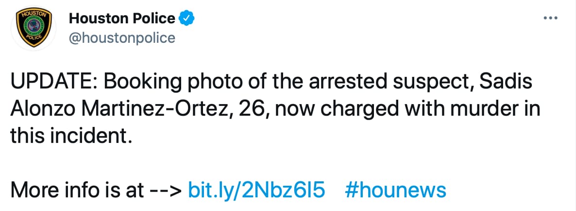Click the Houston Police badge avatar

(x=34, y=28)
